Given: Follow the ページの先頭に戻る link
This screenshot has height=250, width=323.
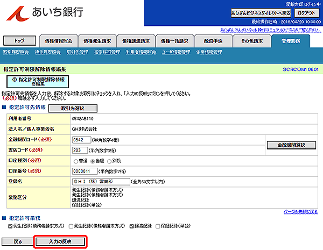Looking at the screenshot, I should (300, 212).
